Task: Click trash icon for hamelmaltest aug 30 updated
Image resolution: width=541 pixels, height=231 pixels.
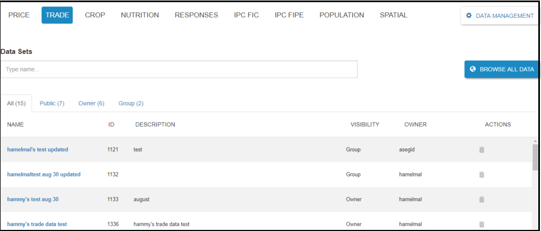Action: tap(481, 174)
